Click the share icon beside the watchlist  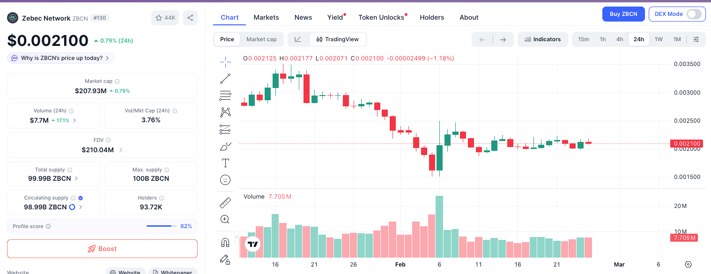pos(190,18)
